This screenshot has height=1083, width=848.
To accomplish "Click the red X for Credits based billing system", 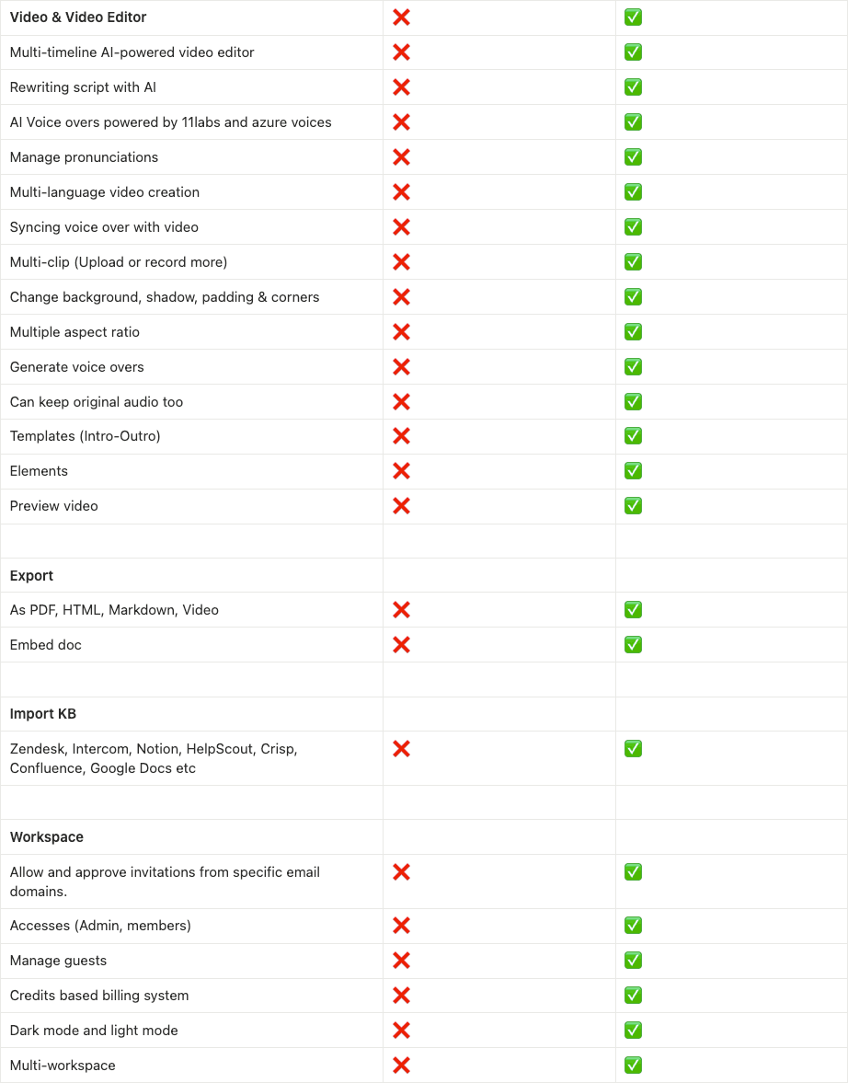I will click(x=401, y=996).
